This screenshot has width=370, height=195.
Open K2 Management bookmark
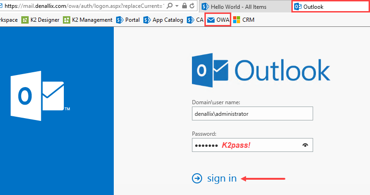(88, 20)
